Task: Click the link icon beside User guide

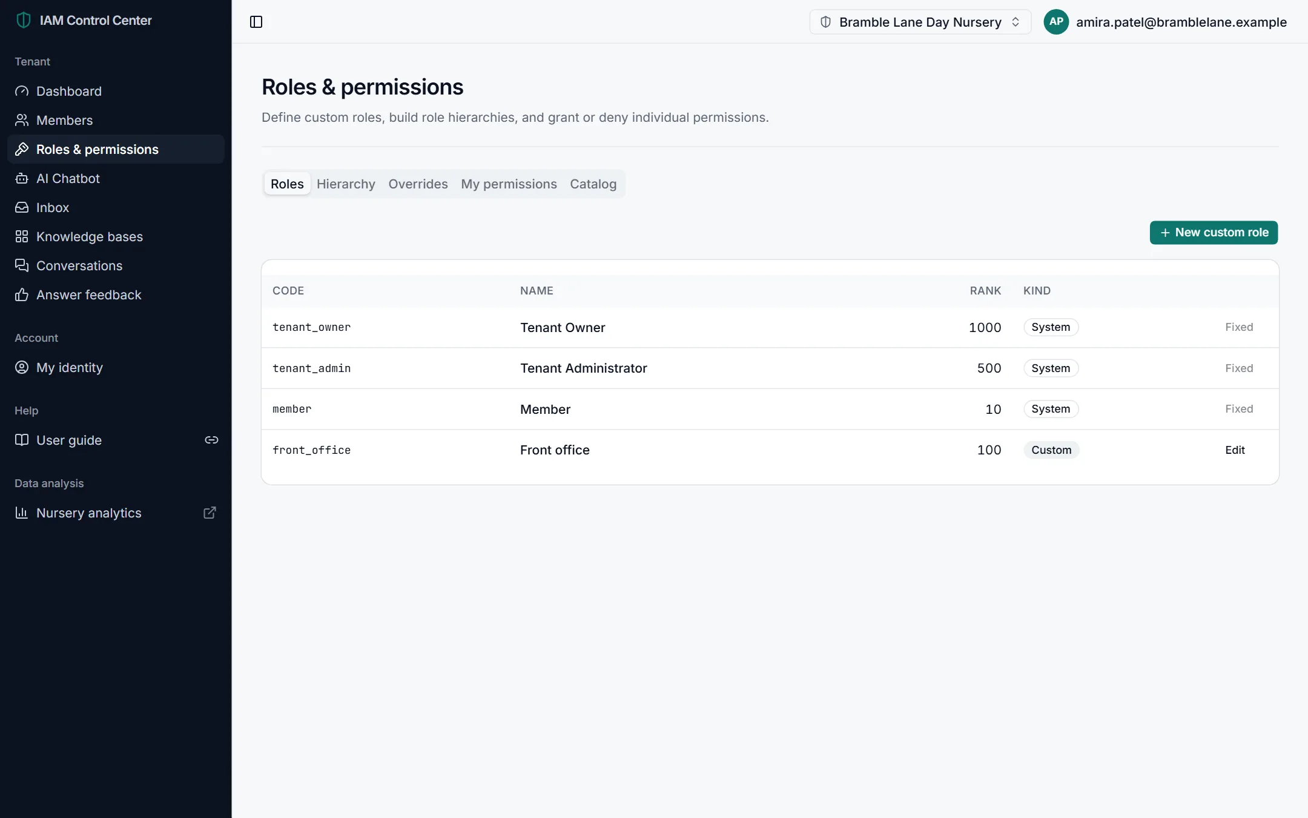Action: 211,440
